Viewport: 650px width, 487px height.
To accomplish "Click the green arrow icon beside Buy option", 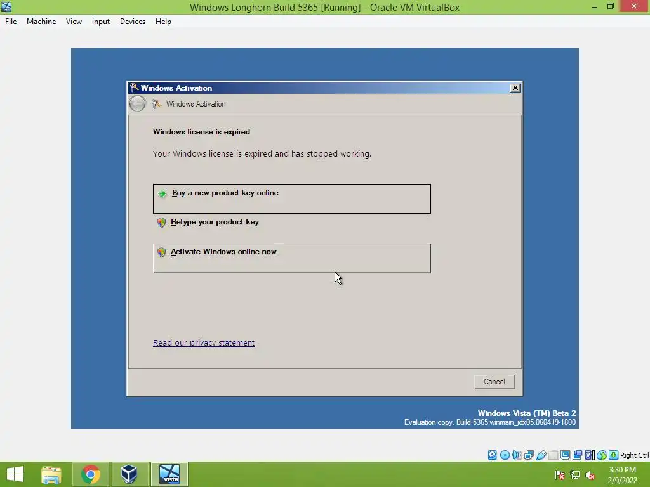I will point(162,193).
